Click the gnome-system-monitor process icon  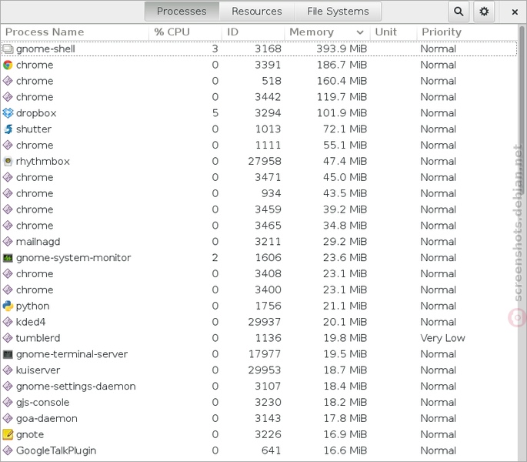(x=8, y=258)
